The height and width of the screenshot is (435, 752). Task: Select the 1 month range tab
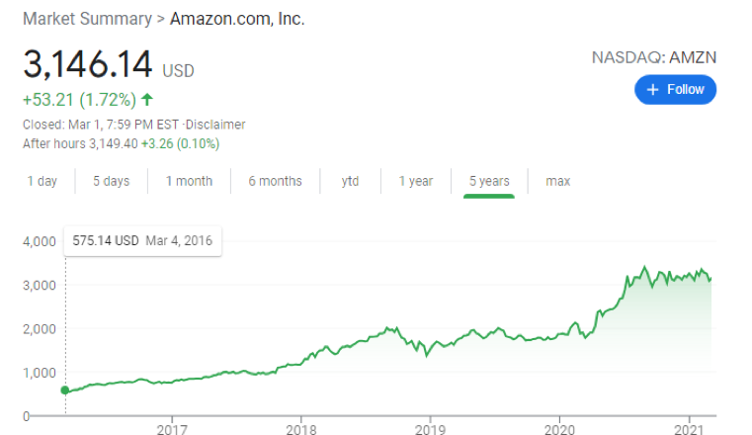[189, 181]
